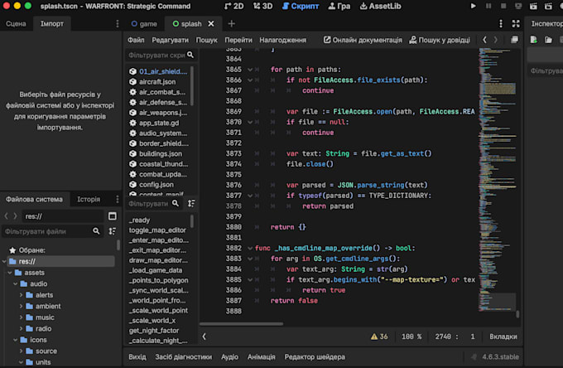563x368 pixels.
Task: Click Пошук у довідці button
Action: point(440,40)
